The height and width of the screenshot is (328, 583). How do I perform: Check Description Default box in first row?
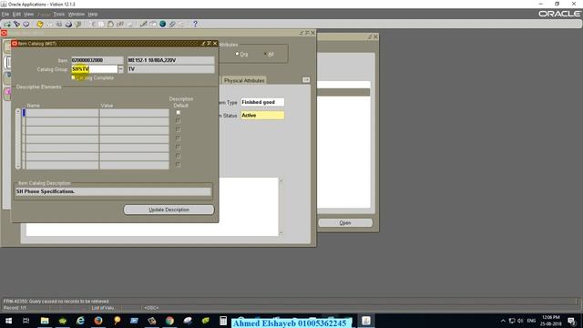click(x=179, y=112)
